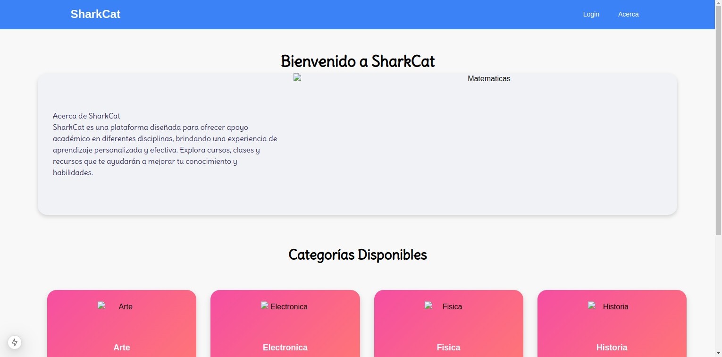Click the Acerca de SharkCat card title
This screenshot has width=722, height=357.
[x=86, y=116]
